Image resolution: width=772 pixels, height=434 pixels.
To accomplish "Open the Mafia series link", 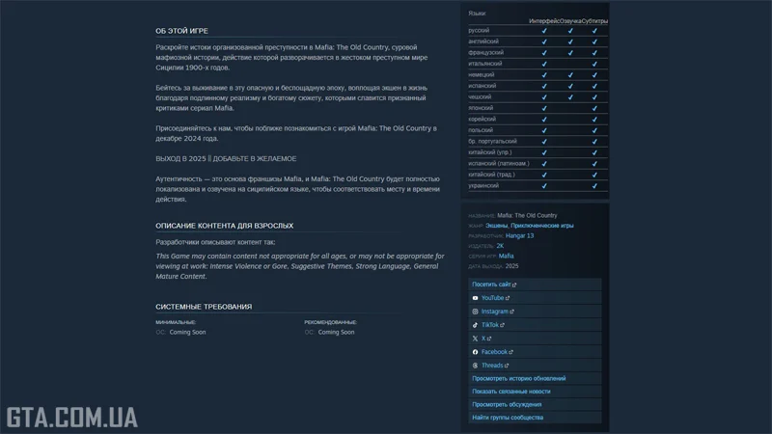I will tap(506, 256).
